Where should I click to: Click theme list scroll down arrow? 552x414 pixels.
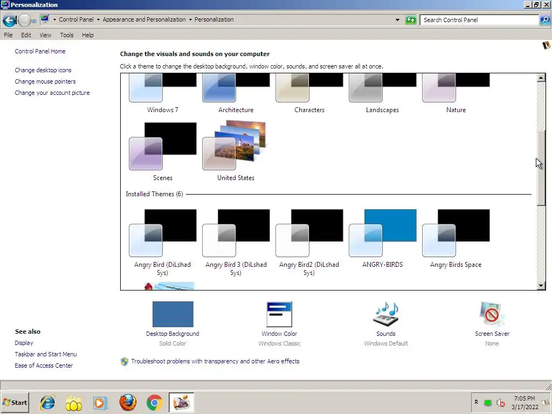click(x=541, y=286)
